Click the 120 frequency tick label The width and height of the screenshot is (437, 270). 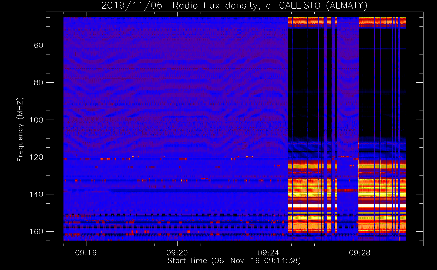point(36,157)
